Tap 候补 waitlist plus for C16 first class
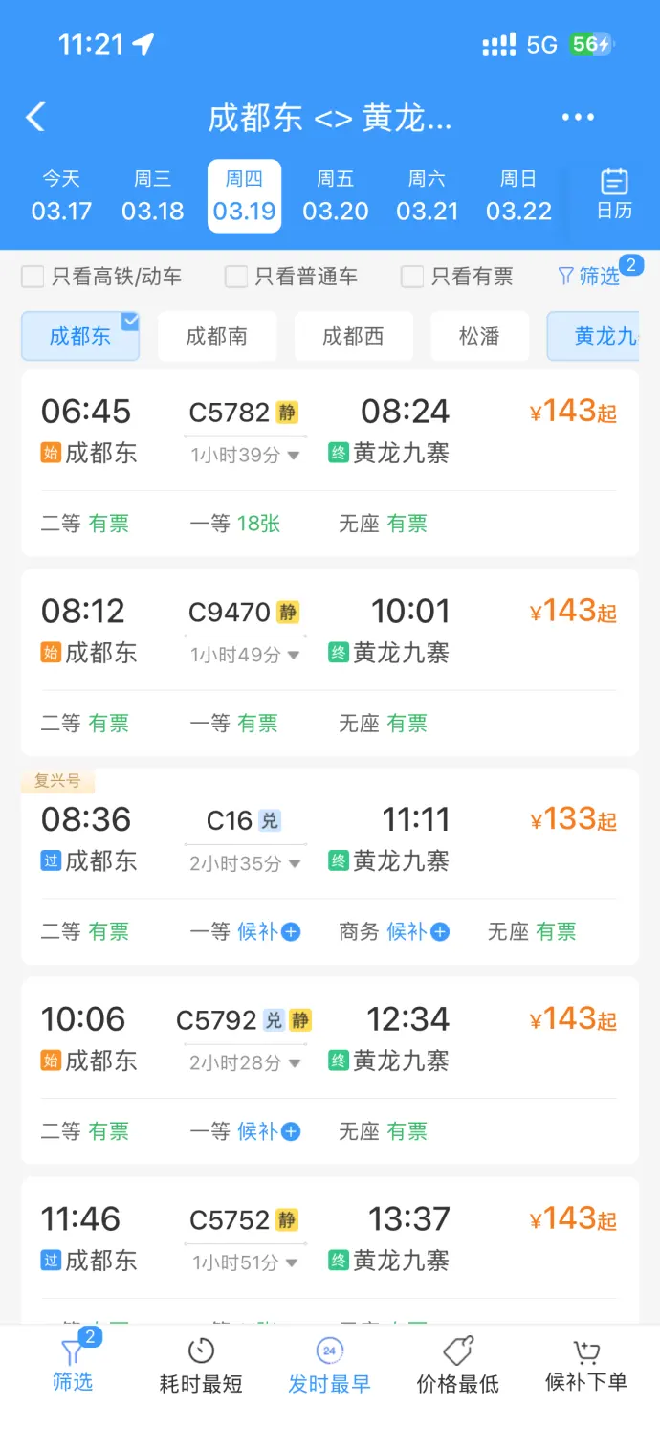The height and width of the screenshot is (1429, 660). click(x=288, y=931)
